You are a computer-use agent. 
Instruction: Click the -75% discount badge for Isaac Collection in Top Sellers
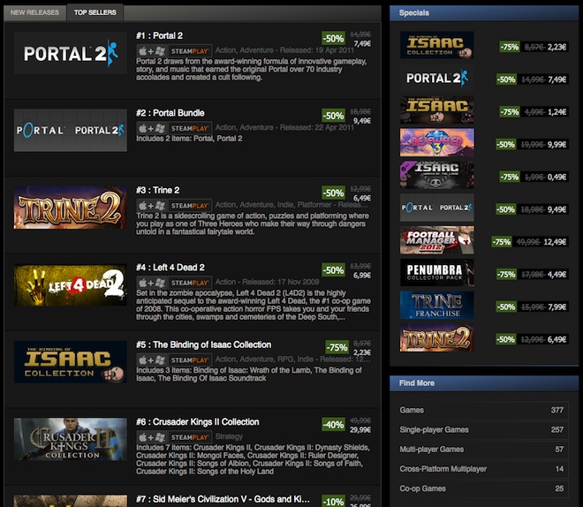337,347
